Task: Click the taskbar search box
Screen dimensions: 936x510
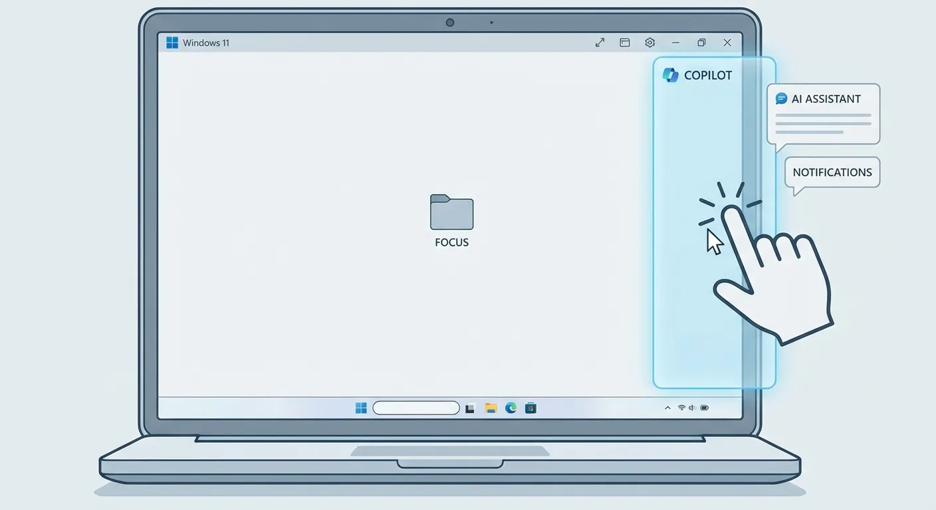Action: click(416, 408)
